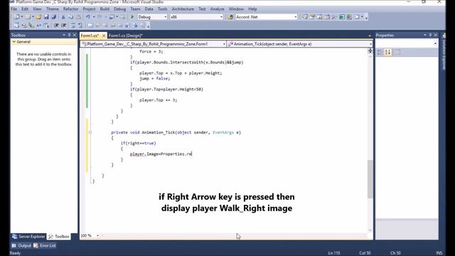The width and height of the screenshot is (455, 256).
Task: Click the Comment Selection icon
Action: click(x=73, y=26)
